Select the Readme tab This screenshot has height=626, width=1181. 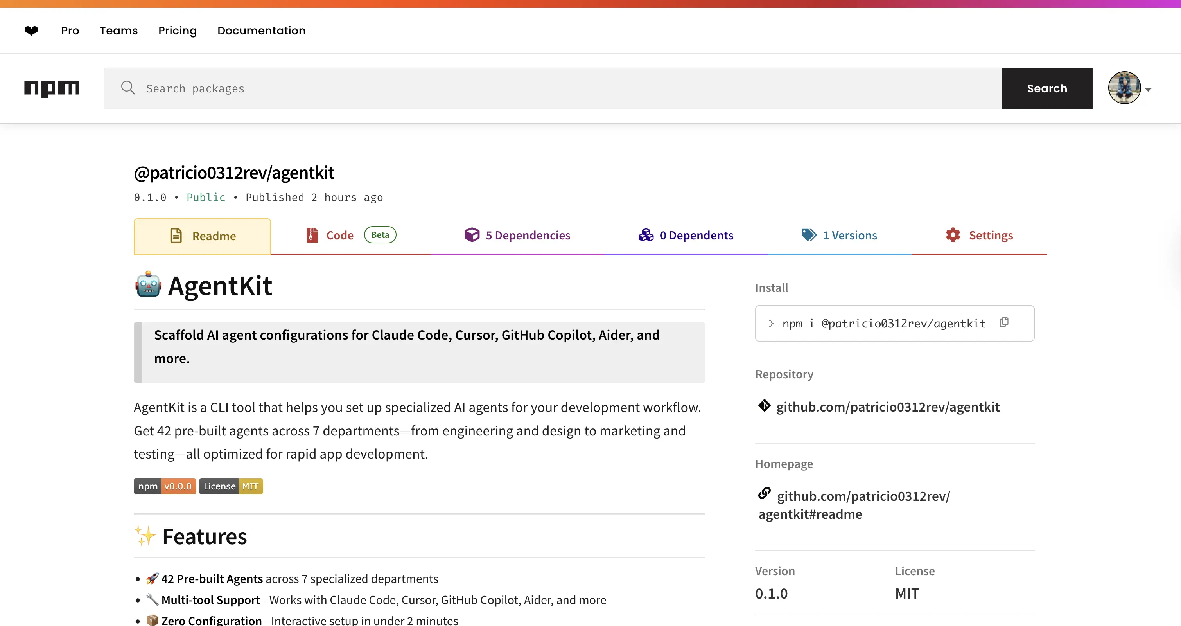point(202,236)
